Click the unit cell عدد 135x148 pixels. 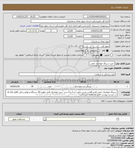(50, 86)
